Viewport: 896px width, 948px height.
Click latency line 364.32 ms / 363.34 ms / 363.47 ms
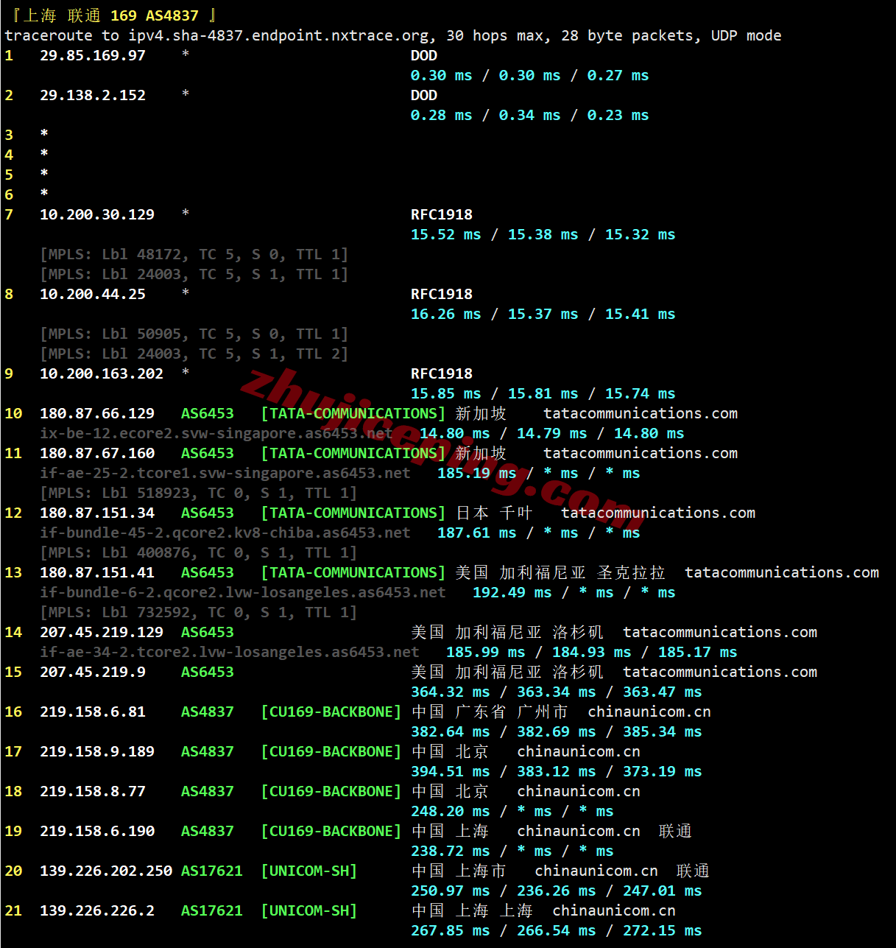(x=556, y=692)
